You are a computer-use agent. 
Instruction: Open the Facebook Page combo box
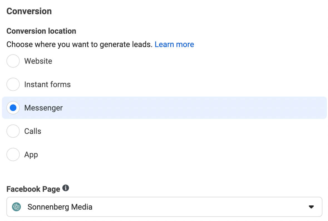click(164, 207)
